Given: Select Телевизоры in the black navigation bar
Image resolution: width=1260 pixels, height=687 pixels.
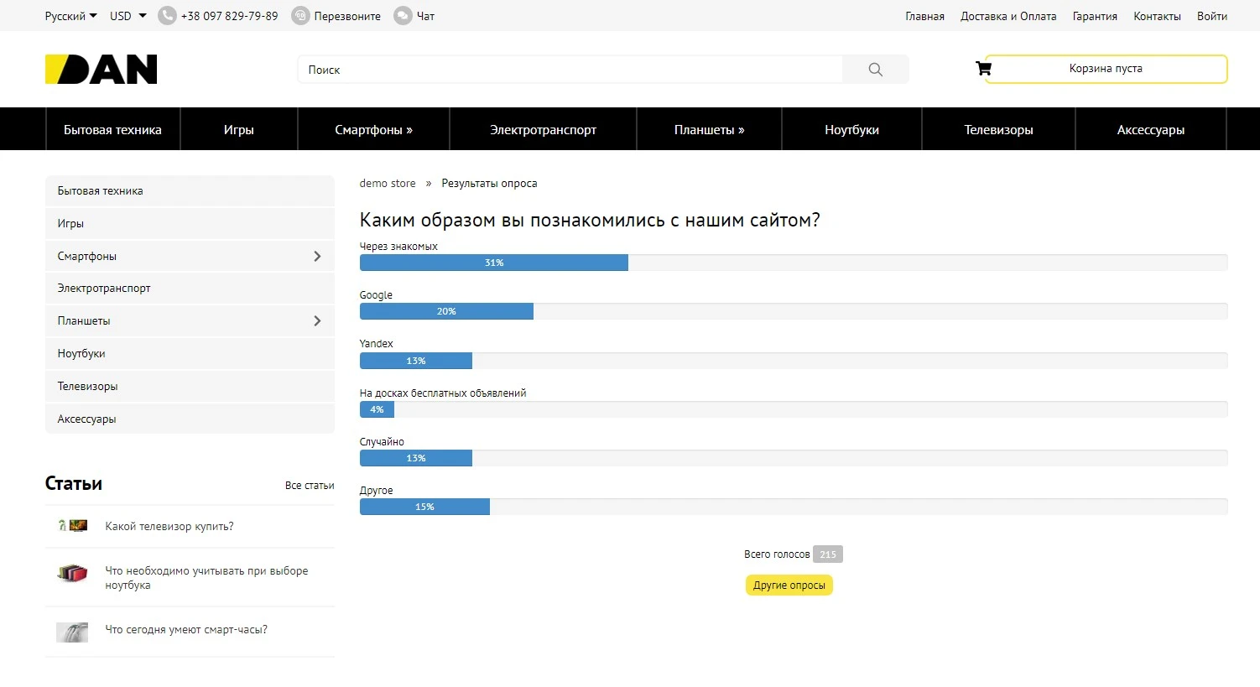Looking at the screenshot, I should coord(998,130).
